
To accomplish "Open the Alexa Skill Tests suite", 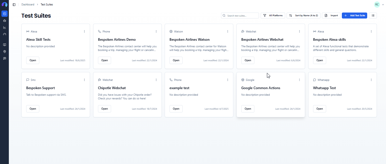I will click(x=33, y=60).
